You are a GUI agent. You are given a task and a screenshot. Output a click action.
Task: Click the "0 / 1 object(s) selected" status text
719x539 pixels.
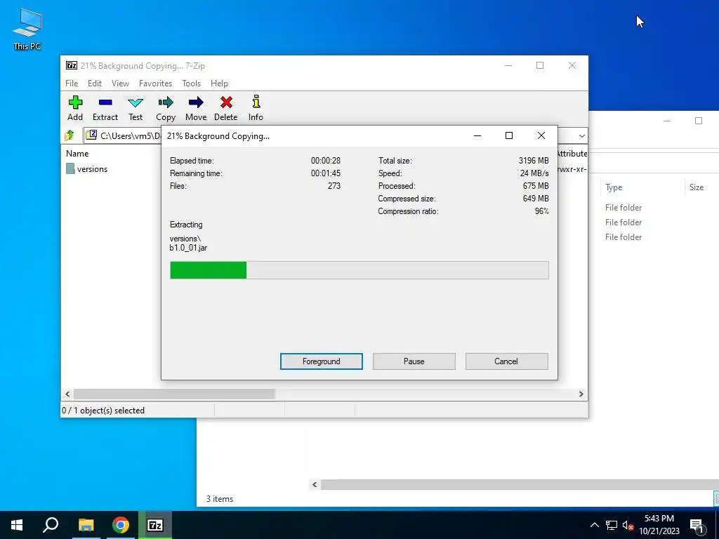(x=103, y=410)
